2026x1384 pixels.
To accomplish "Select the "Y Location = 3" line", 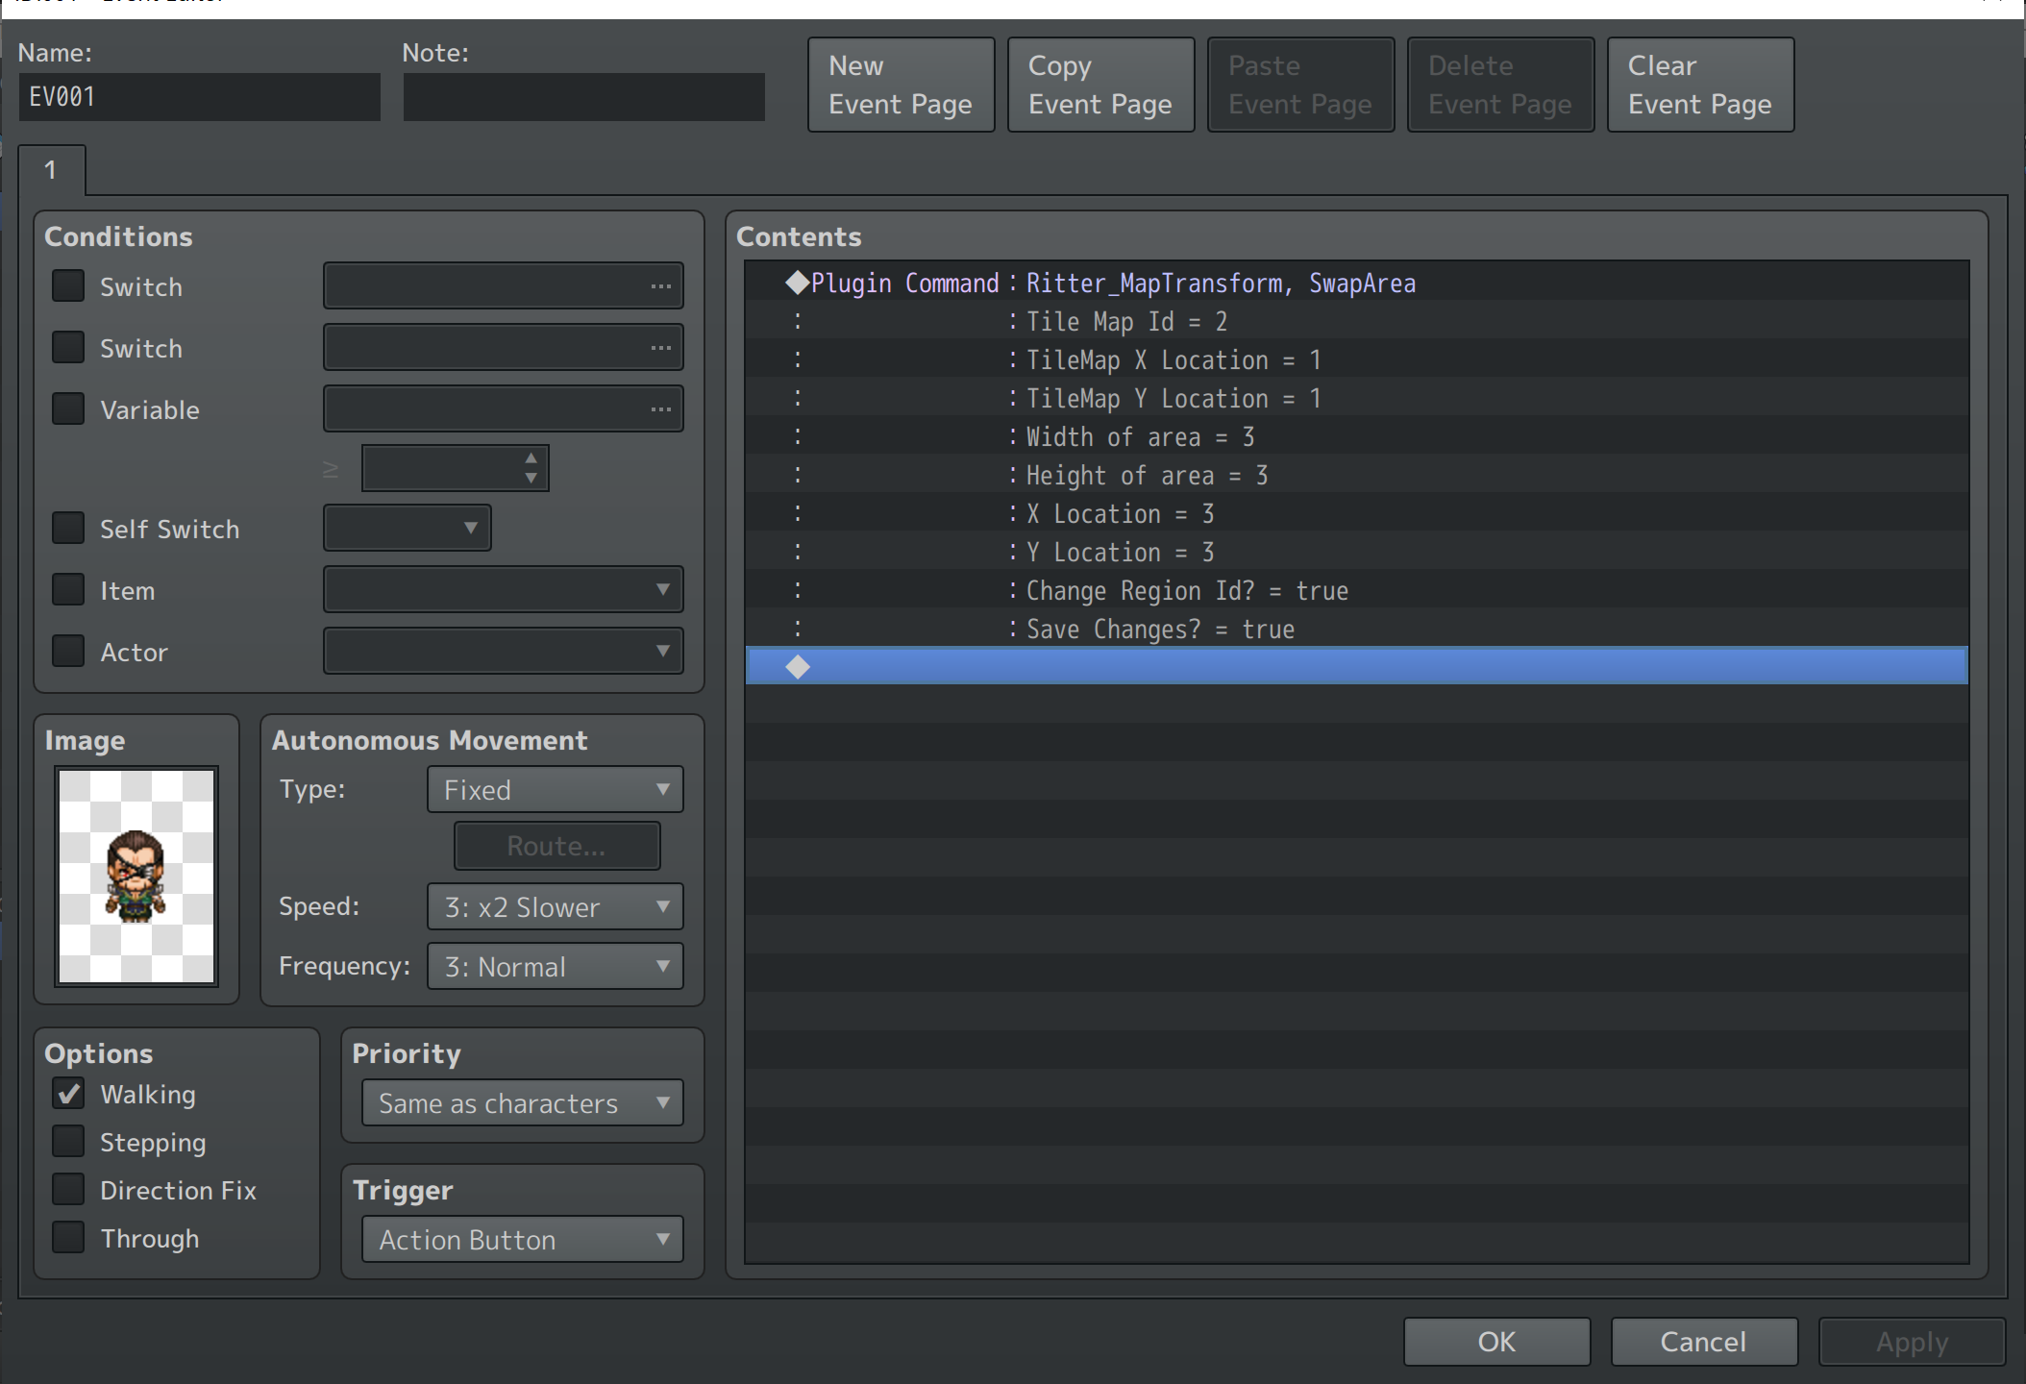I will pyautogui.click(x=1356, y=552).
